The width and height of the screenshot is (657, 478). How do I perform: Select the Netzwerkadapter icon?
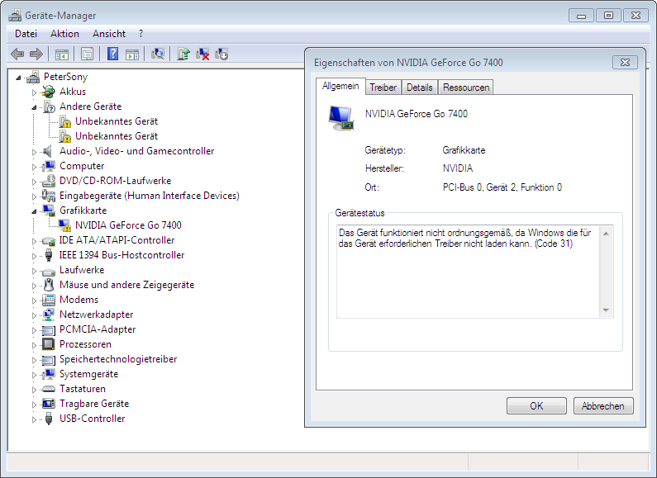click(49, 315)
